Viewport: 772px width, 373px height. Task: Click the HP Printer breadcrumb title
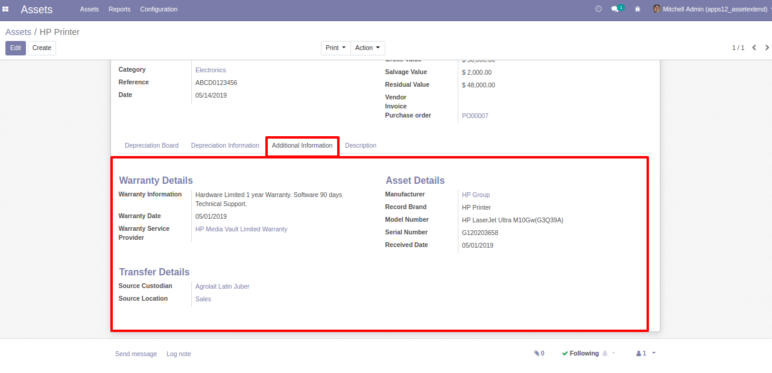(x=60, y=32)
